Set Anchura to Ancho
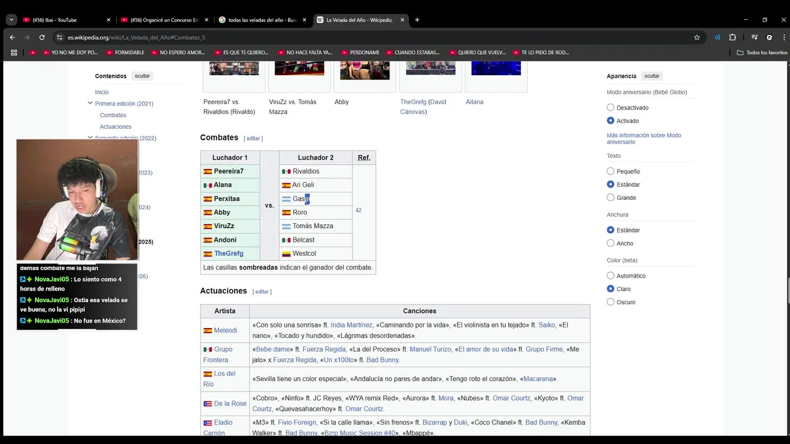This screenshot has width=790, height=444. (x=610, y=243)
